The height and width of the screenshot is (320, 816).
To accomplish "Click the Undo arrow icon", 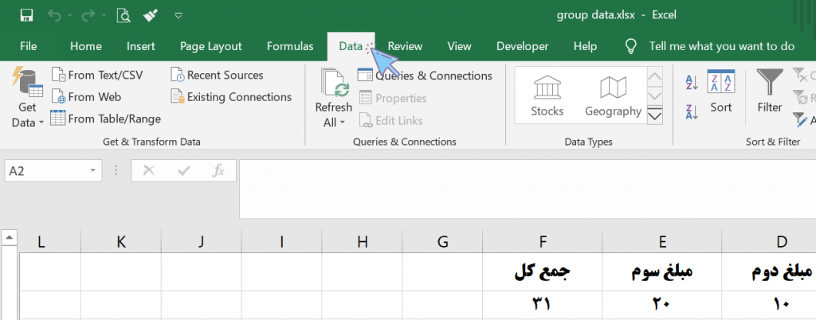I will point(54,15).
